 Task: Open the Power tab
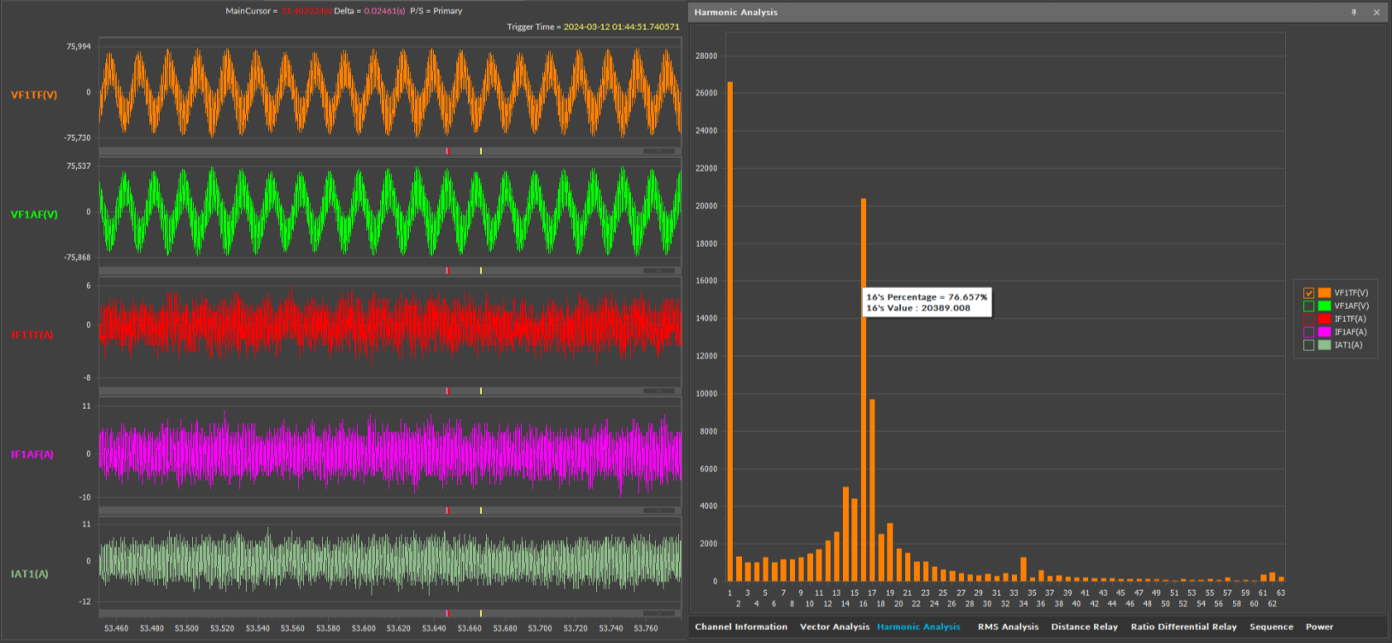click(1319, 627)
